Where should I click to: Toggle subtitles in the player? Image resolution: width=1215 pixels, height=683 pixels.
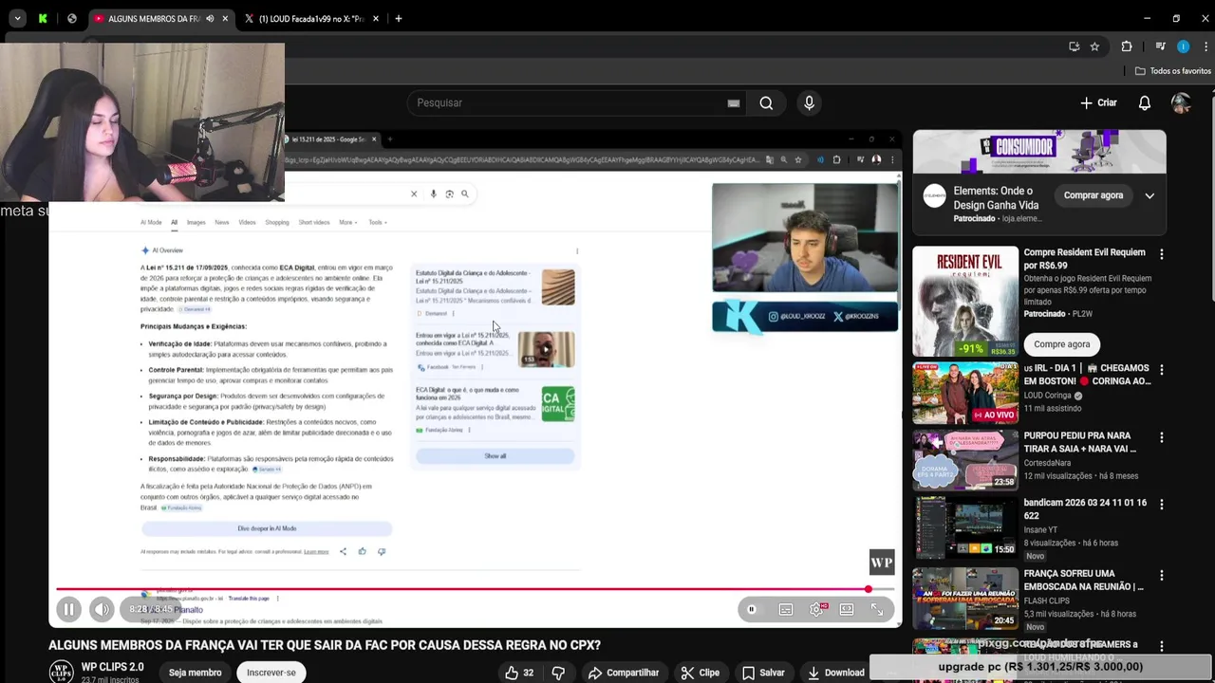(x=786, y=610)
